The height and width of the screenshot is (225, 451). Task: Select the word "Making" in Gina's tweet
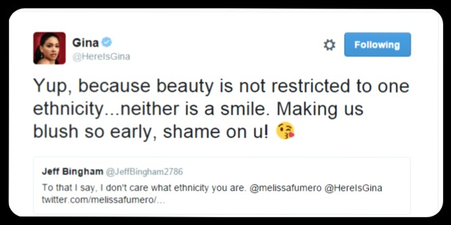[x=307, y=109]
